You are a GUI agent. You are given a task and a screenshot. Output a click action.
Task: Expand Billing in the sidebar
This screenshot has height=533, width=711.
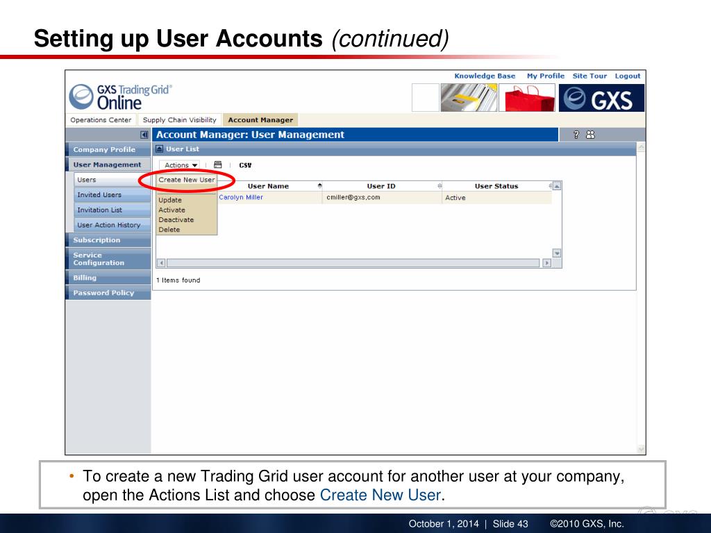[108, 278]
